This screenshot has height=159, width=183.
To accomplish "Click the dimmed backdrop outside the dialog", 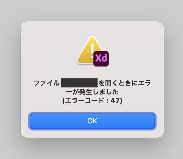I will tap(10, 79).
